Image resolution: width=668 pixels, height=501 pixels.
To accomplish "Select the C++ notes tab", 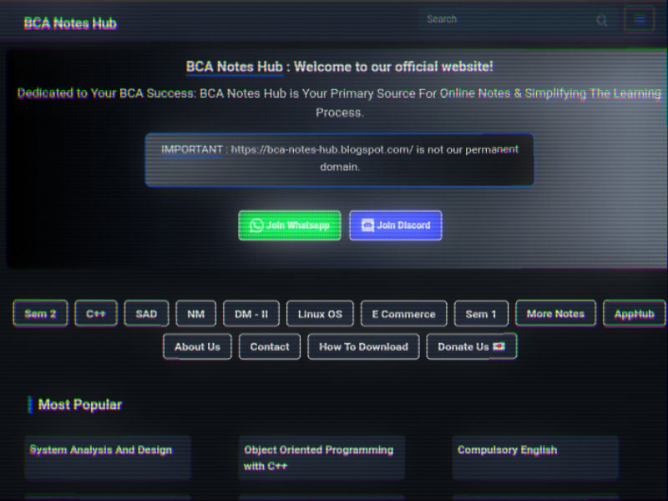I will pos(96,314).
